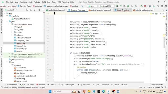
Task: Collapse the drawable folder
Action: [9, 65]
